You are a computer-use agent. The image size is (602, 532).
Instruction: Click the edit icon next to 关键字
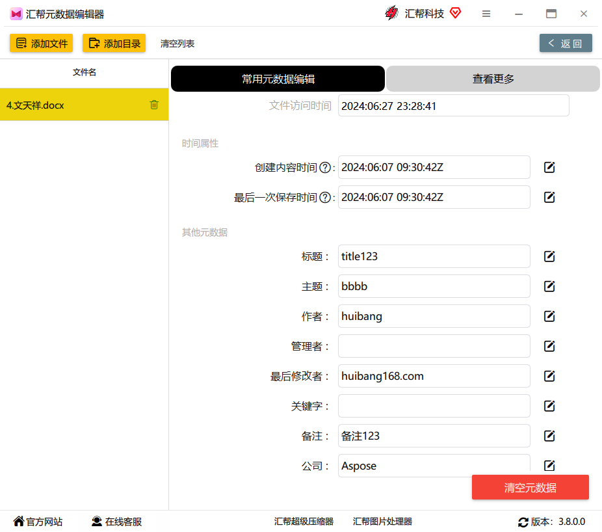point(549,406)
